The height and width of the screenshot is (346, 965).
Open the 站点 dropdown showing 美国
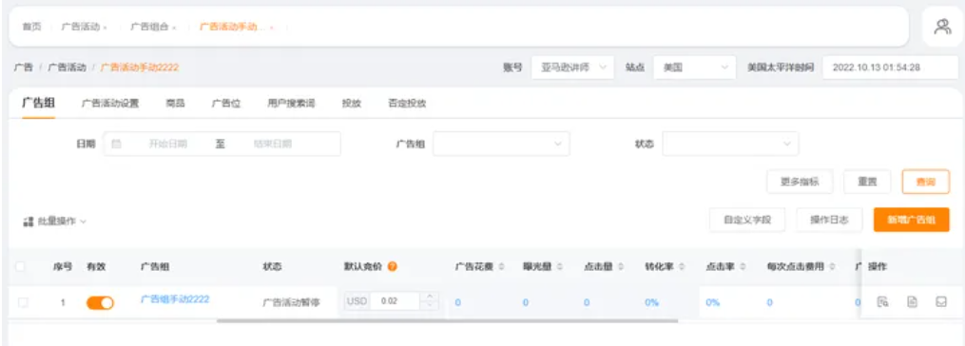(x=695, y=67)
